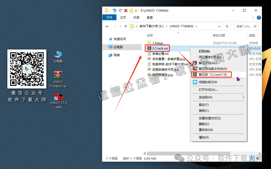
Task: Click the up arrow to go to parent folder
Action: [125, 26]
